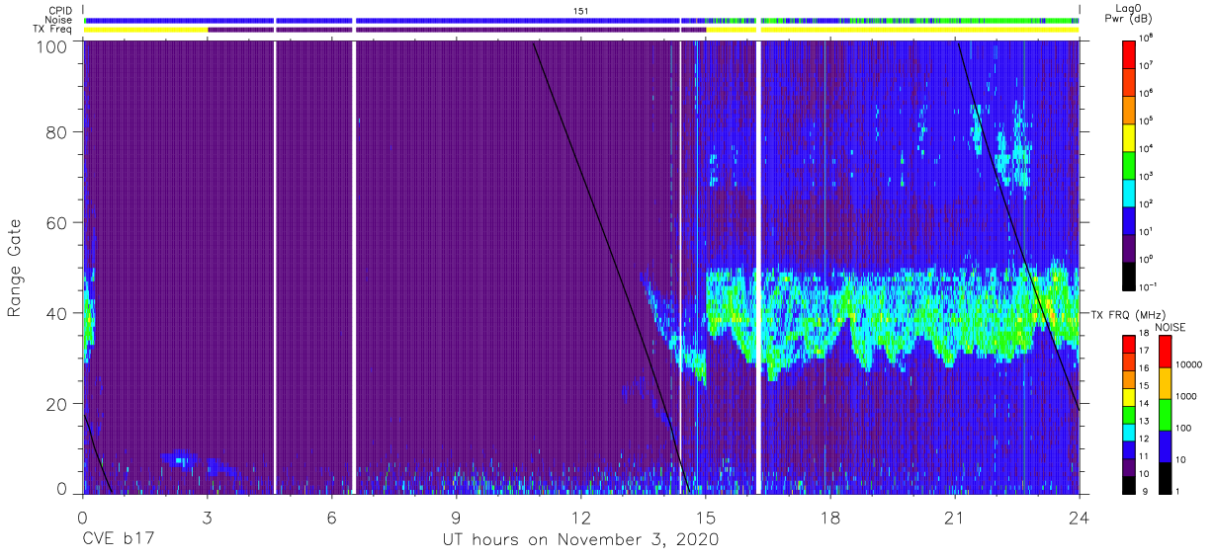Click the white data gap near 4.6 UT
The width and height of the screenshot is (1214, 560).
pyautogui.click(x=275, y=267)
